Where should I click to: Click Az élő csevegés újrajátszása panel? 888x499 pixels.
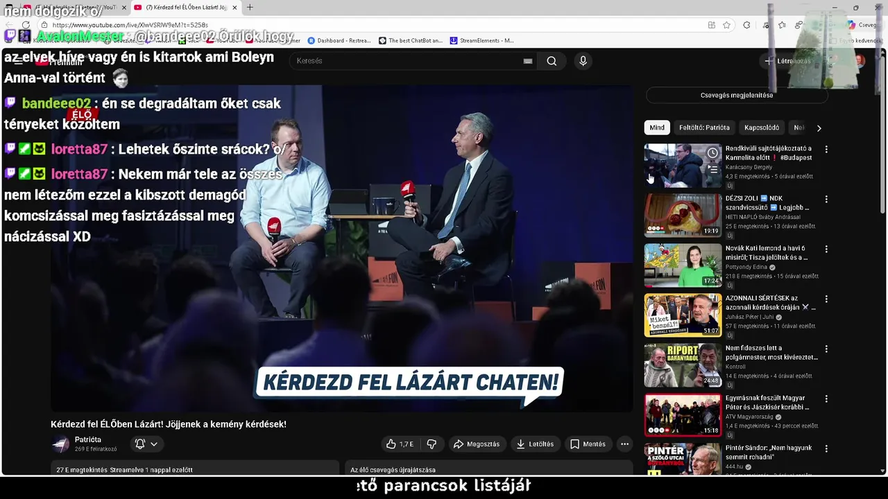pyautogui.click(x=489, y=469)
